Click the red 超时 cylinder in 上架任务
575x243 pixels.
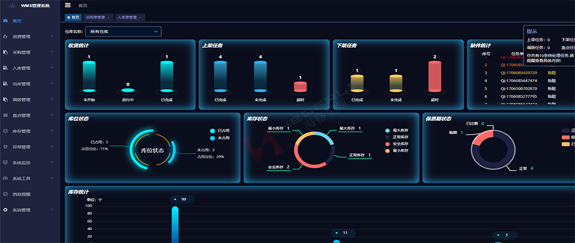[300, 87]
